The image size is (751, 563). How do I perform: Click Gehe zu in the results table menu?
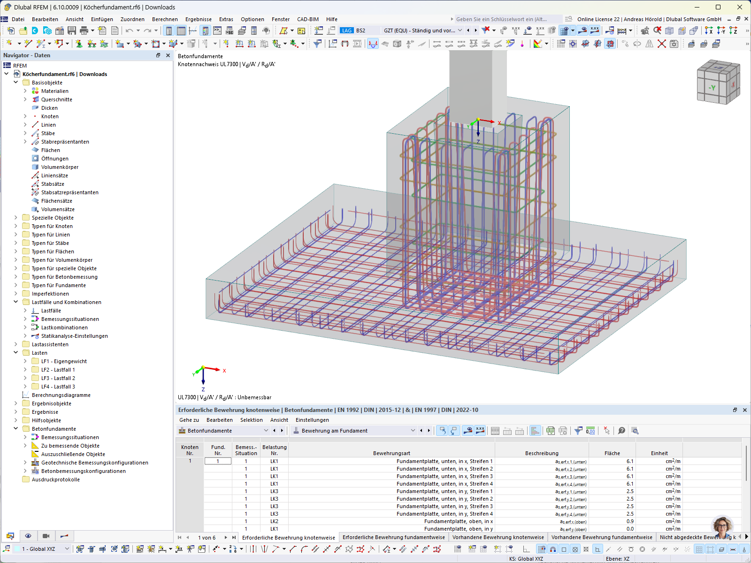tap(189, 419)
